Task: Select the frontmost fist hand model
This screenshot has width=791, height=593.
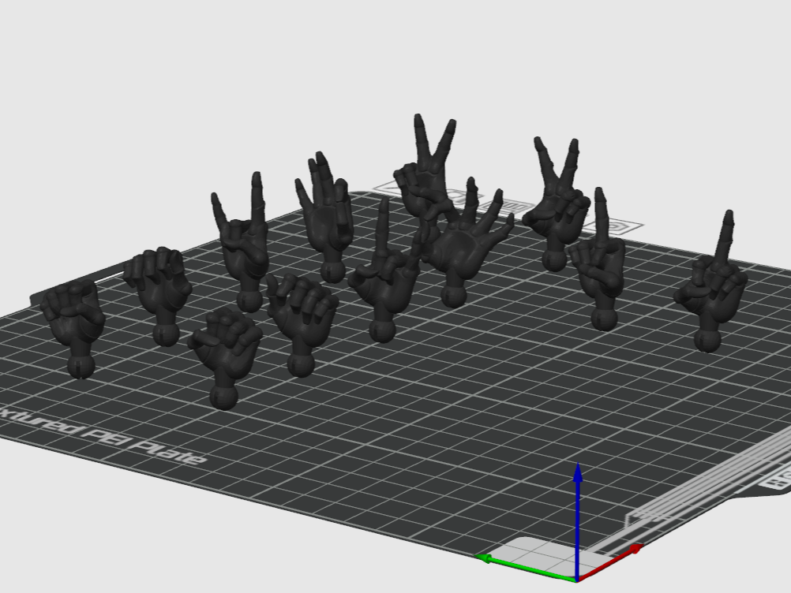Action: (226, 358)
